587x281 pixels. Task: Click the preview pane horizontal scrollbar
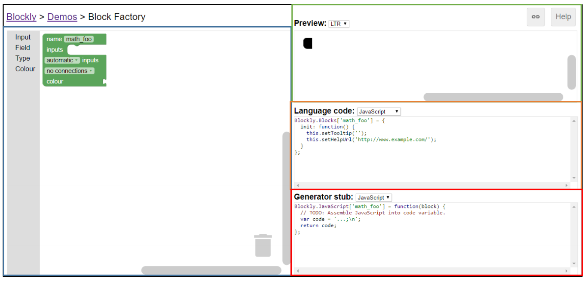point(493,97)
